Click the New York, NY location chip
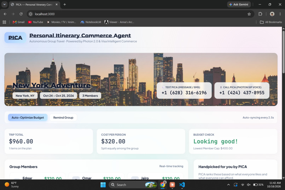The width and height of the screenshot is (285, 190). (25, 96)
